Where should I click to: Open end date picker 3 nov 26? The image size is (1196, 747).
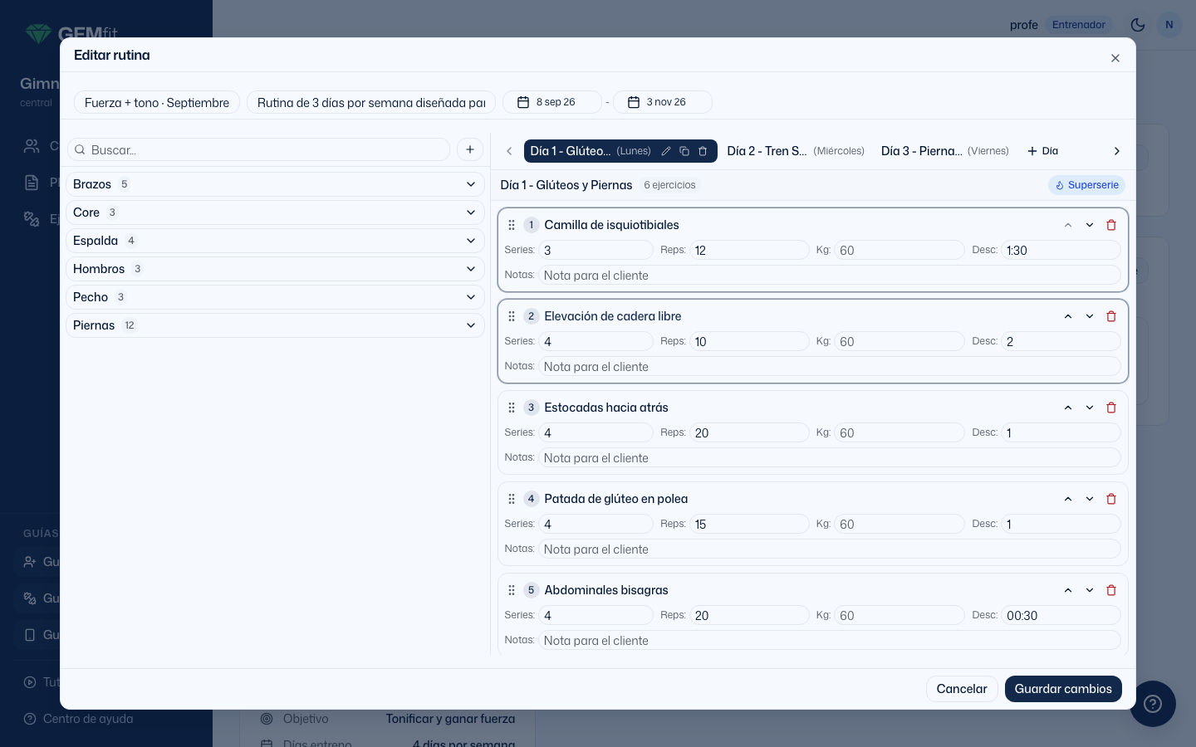pyautogui.click(x=663, y=102)
